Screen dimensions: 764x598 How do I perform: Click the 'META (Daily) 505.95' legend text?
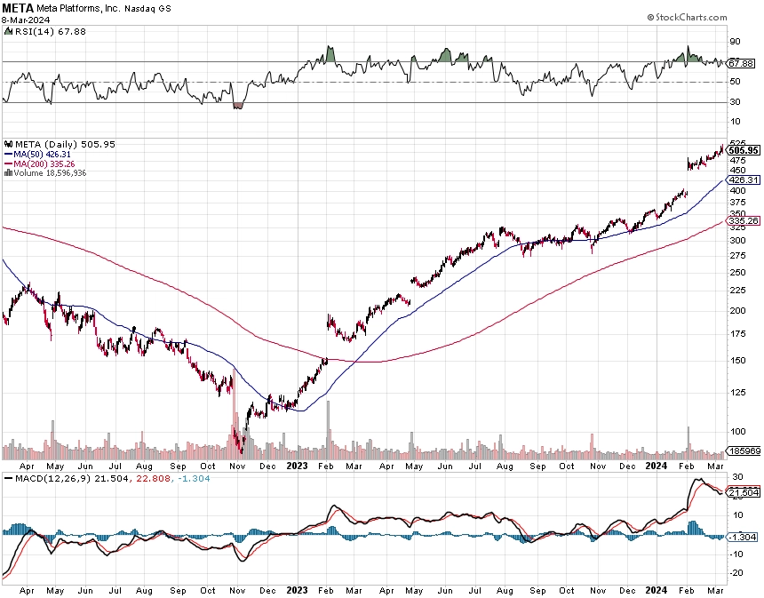pos(65,144)
